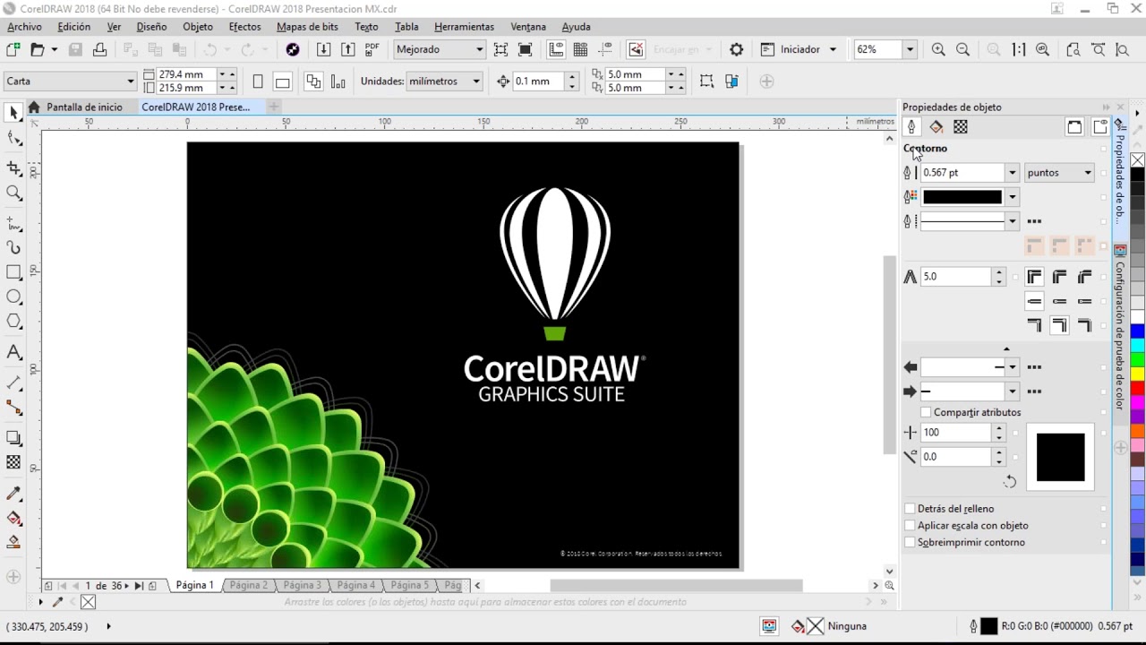Open the Herramientas menu
1146x645 pixels.
pos(464,27)
